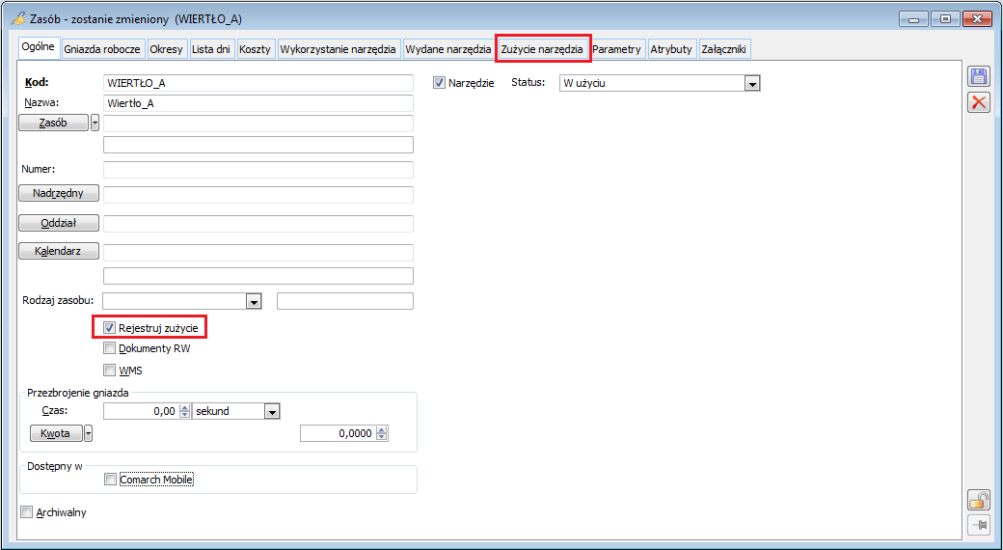Screen dimensions: 1003x550
Task: Open the Okresy tab
Action: coord(166,49)
